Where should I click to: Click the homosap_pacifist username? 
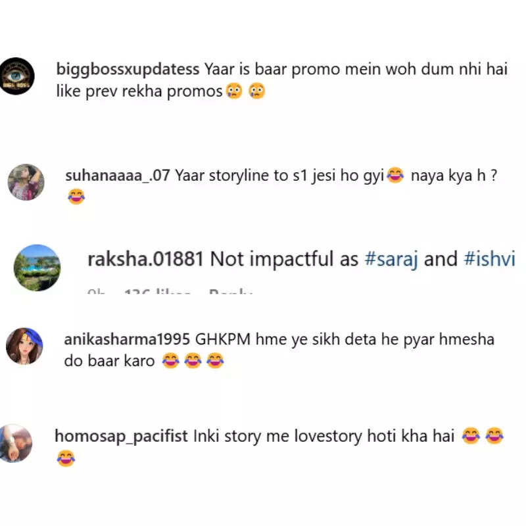click(121, 437)
